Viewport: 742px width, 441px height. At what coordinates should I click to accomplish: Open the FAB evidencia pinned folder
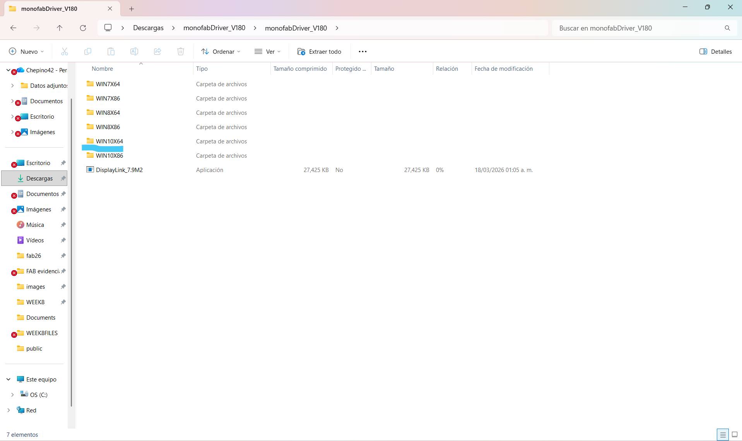click(38, 271)
